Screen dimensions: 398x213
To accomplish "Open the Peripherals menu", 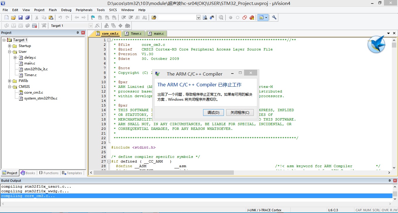I will click(x=84, y=10).
